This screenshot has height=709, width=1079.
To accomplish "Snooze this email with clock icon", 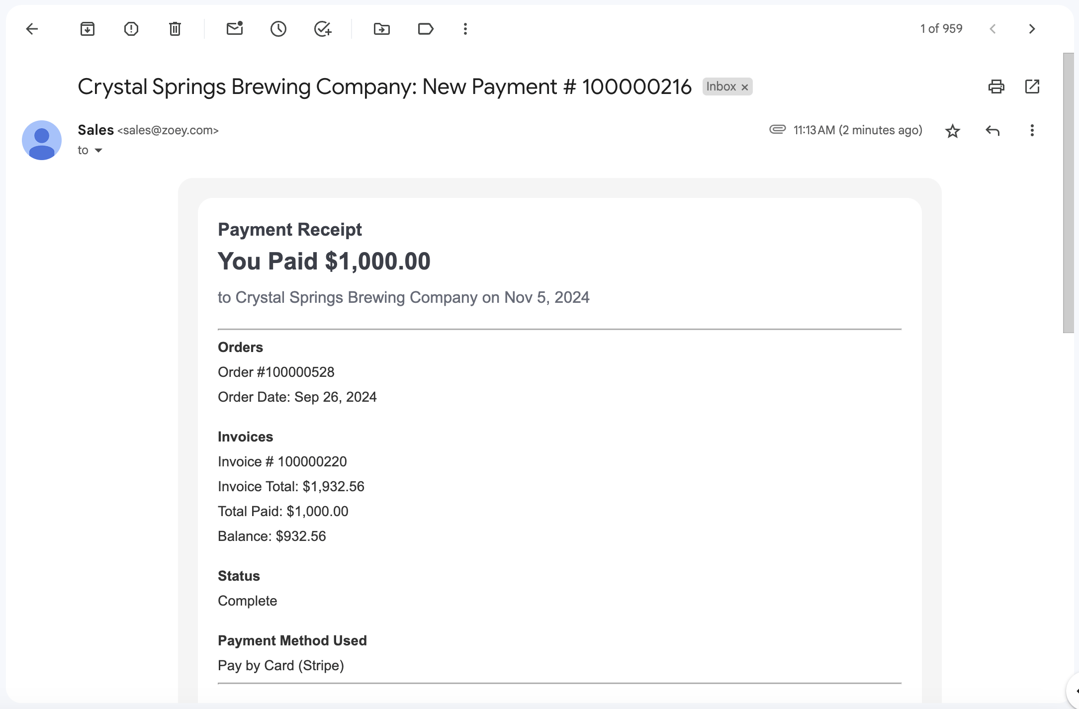I will tap(278, 29).
